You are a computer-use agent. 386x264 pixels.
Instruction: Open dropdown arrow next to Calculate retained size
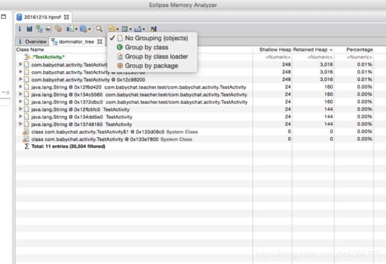tap(131, 29)
